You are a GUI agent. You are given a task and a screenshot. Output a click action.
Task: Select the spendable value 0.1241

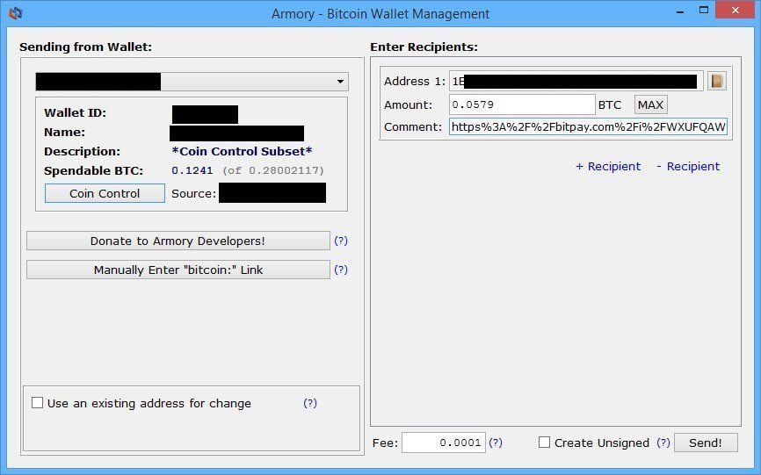192,170
